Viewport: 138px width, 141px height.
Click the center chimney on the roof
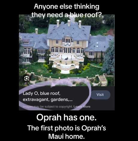[x=69, y=23]
